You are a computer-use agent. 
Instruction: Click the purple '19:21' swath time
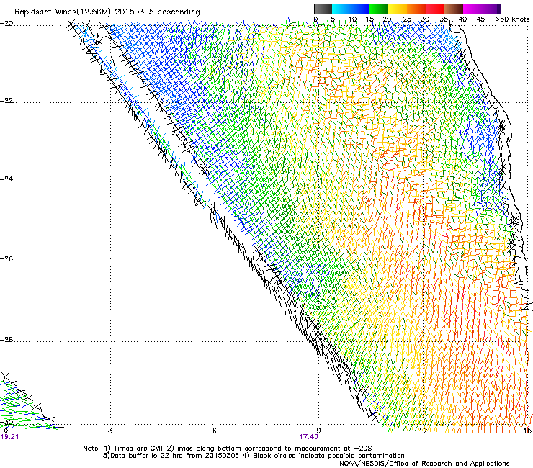(9, 437)
